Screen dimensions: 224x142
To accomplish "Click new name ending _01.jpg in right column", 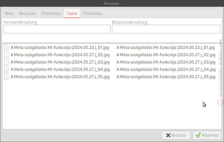I will (165, 48).
